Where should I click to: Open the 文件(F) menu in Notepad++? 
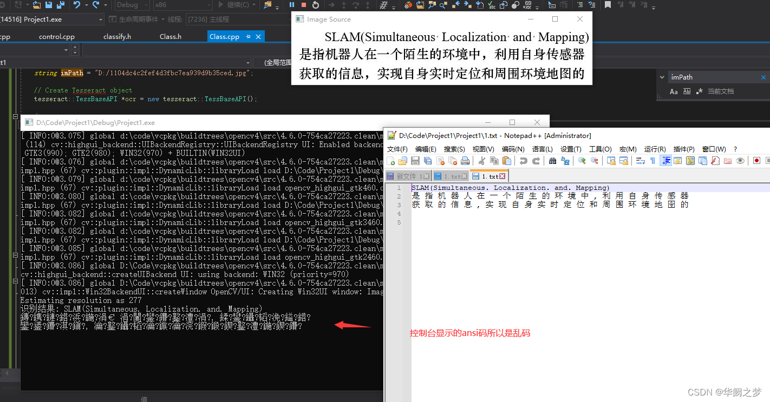pos(397,149)
